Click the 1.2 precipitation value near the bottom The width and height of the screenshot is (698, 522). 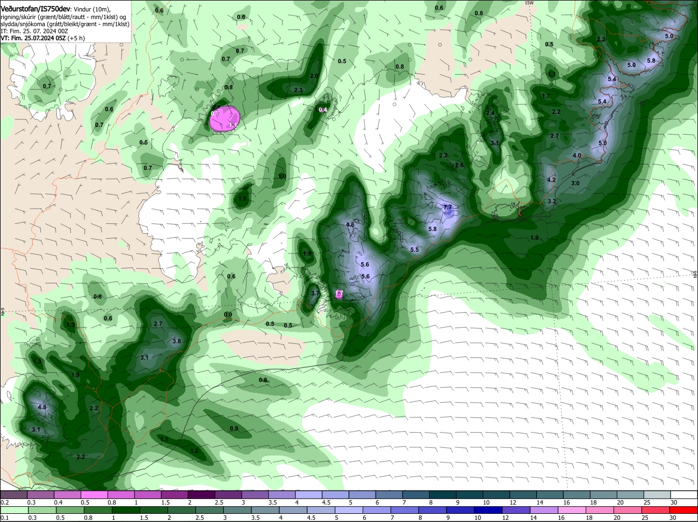click(x=194, y=451)
